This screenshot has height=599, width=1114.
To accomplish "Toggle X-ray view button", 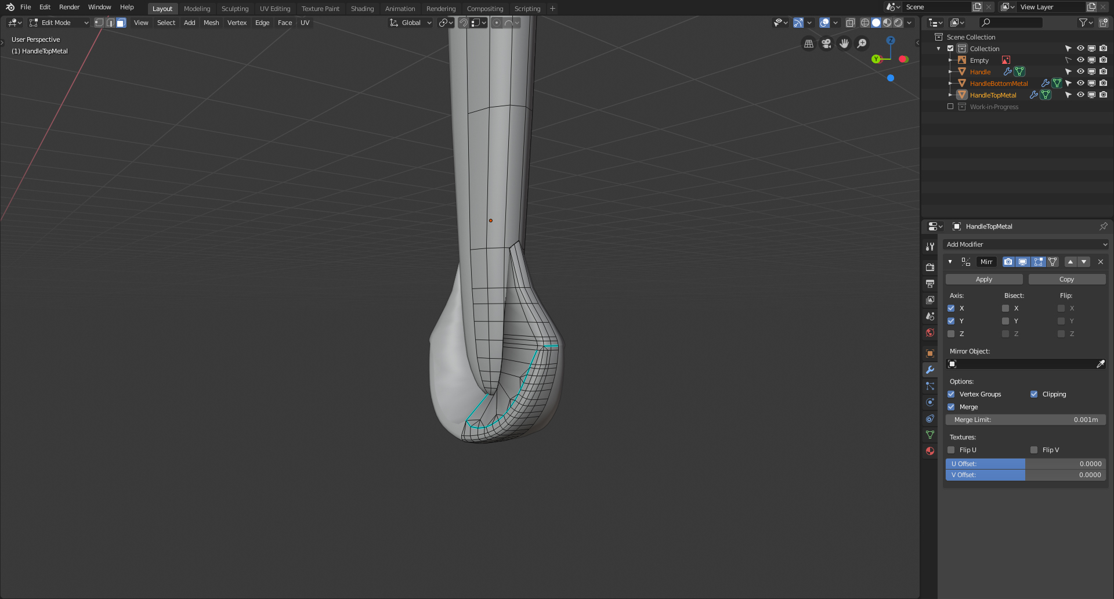I will pos(850,23).
